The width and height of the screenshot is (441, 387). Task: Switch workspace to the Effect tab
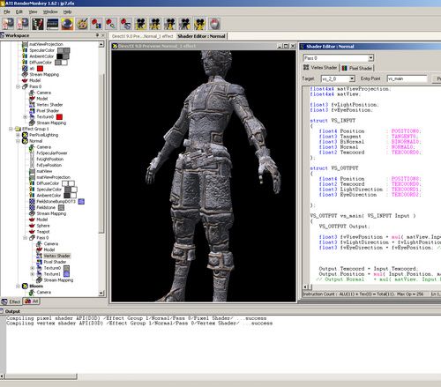[11, 301]
